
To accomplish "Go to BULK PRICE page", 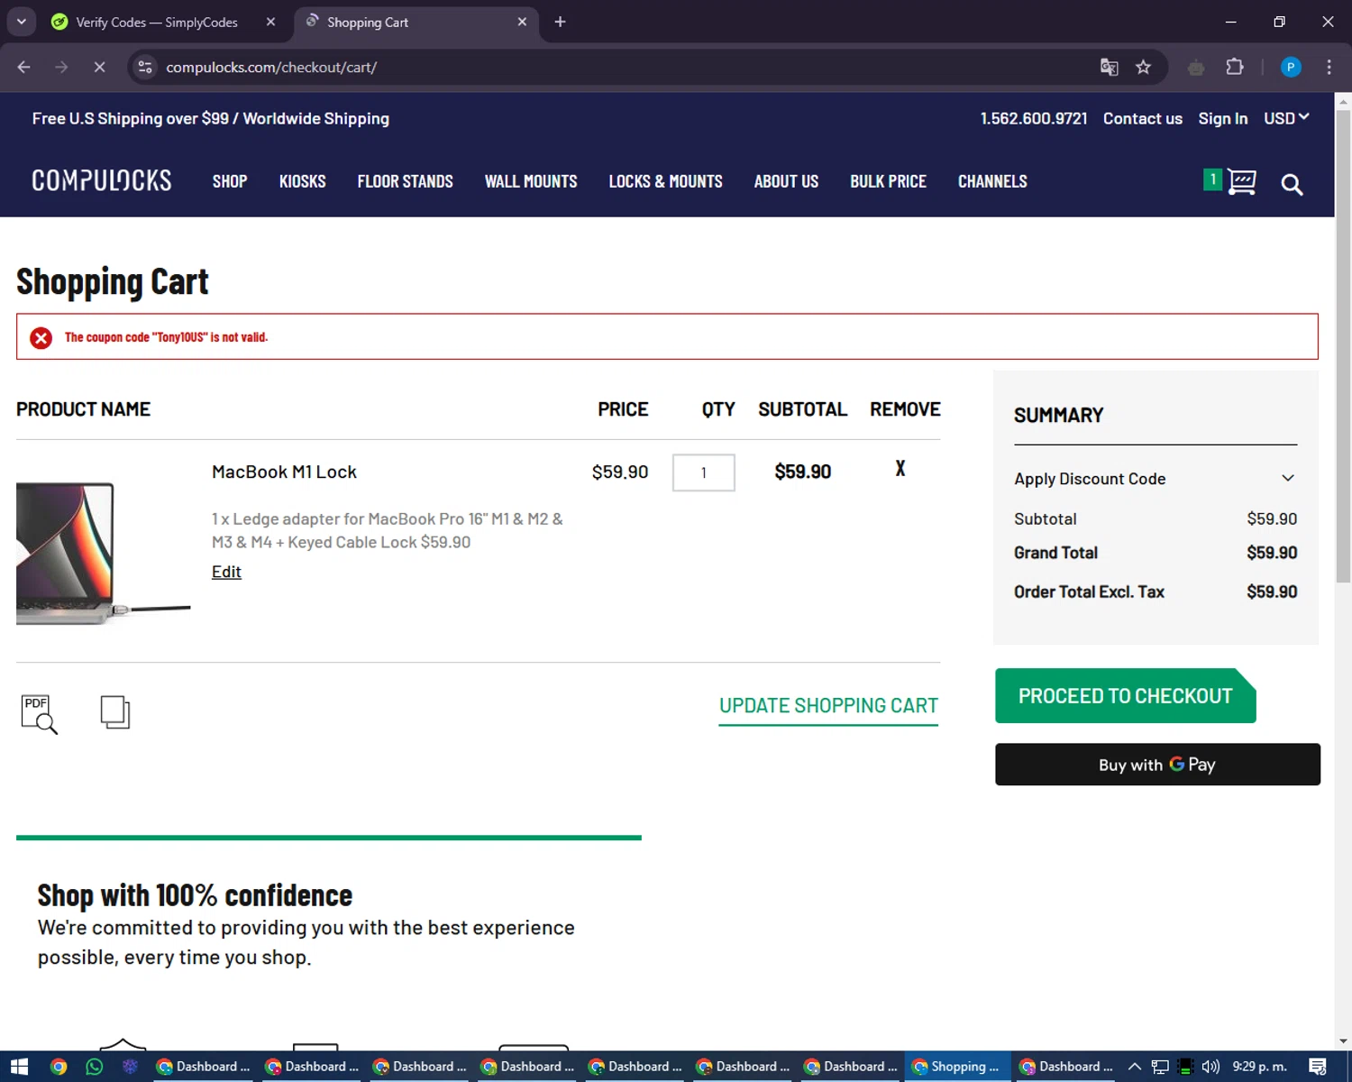I will [x=888, y=181].
